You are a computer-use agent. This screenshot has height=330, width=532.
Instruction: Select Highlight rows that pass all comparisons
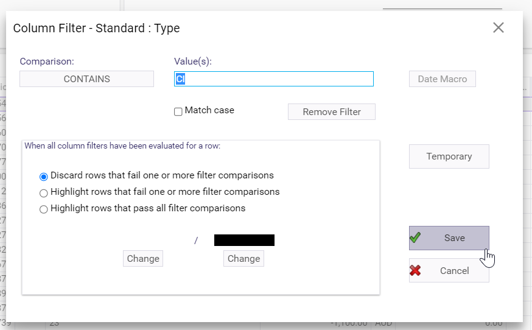[x=43, y=209]
